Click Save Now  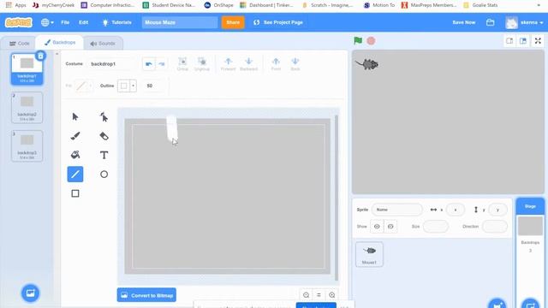[x=464, y=22]
